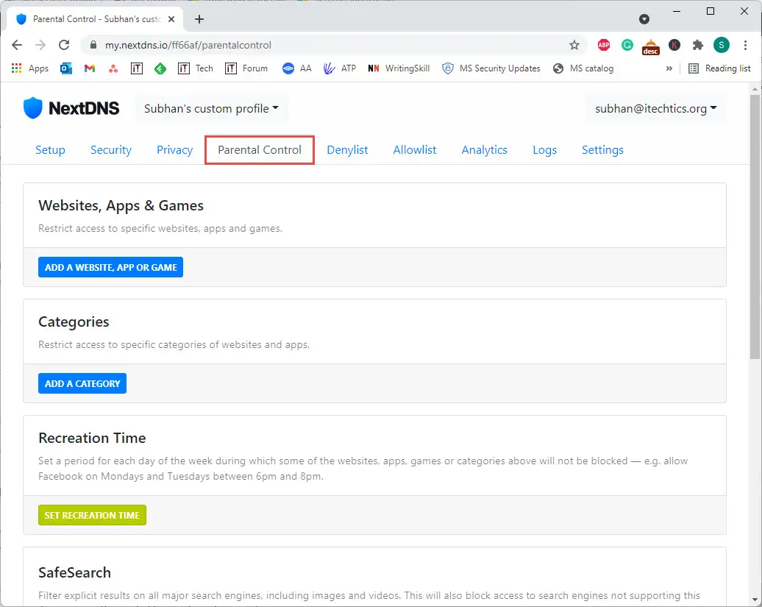Close the Parental Control browser tab
The width and height of the screenshot is (762, 607).
click(x=171, y=19)
